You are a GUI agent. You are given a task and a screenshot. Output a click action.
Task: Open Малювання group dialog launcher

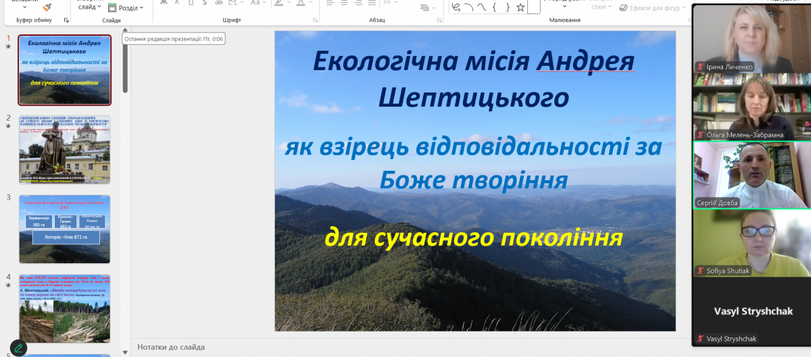[x=689, y=20]
